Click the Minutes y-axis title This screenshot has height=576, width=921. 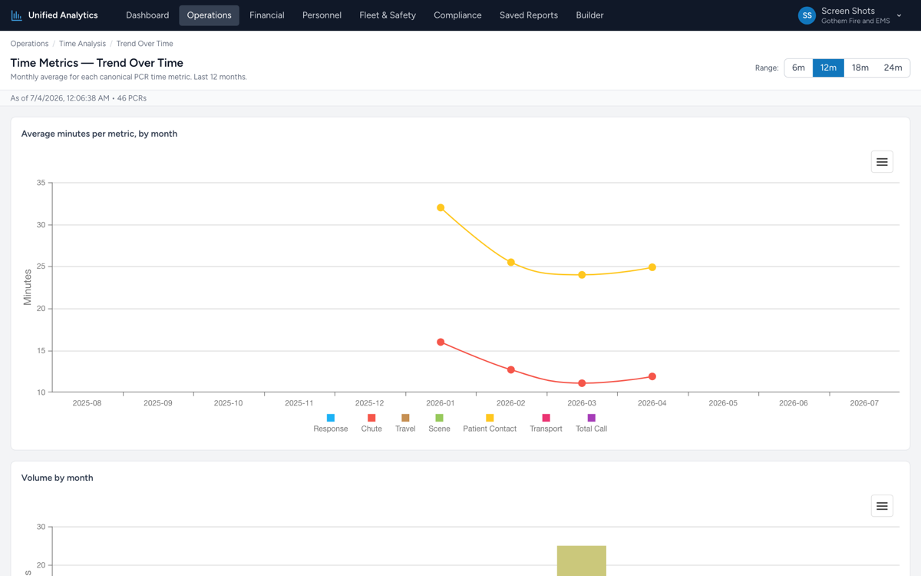tap(28, 287)
